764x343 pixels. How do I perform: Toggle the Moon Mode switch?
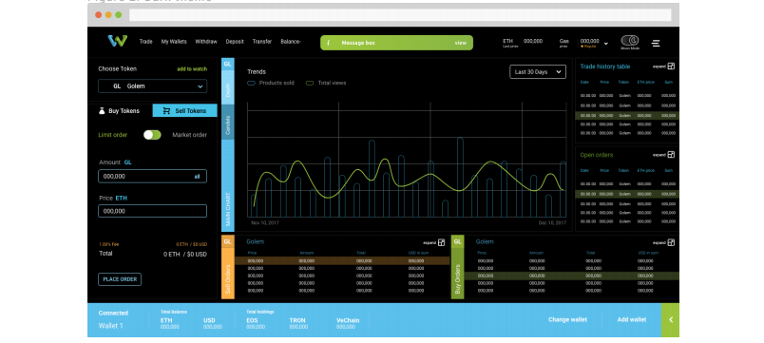point(629,41)
